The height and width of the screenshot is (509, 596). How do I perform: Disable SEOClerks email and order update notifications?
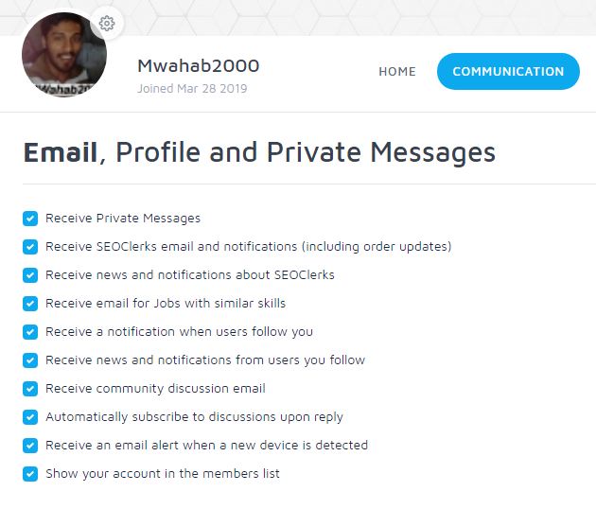[30, 247]
